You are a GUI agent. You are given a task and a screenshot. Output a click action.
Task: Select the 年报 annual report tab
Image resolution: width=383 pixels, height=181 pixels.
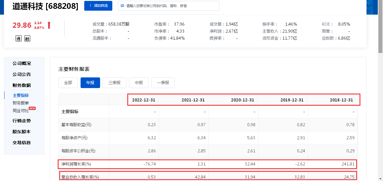[90, 83]
